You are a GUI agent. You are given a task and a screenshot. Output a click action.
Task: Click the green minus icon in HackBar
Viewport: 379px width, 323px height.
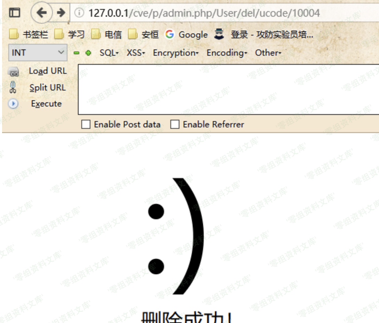pyautogui.click(x=76, y=53)
